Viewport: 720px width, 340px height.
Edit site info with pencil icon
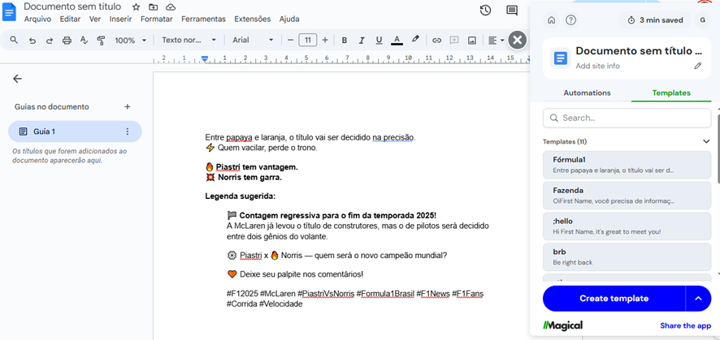[x=697, y=66]
